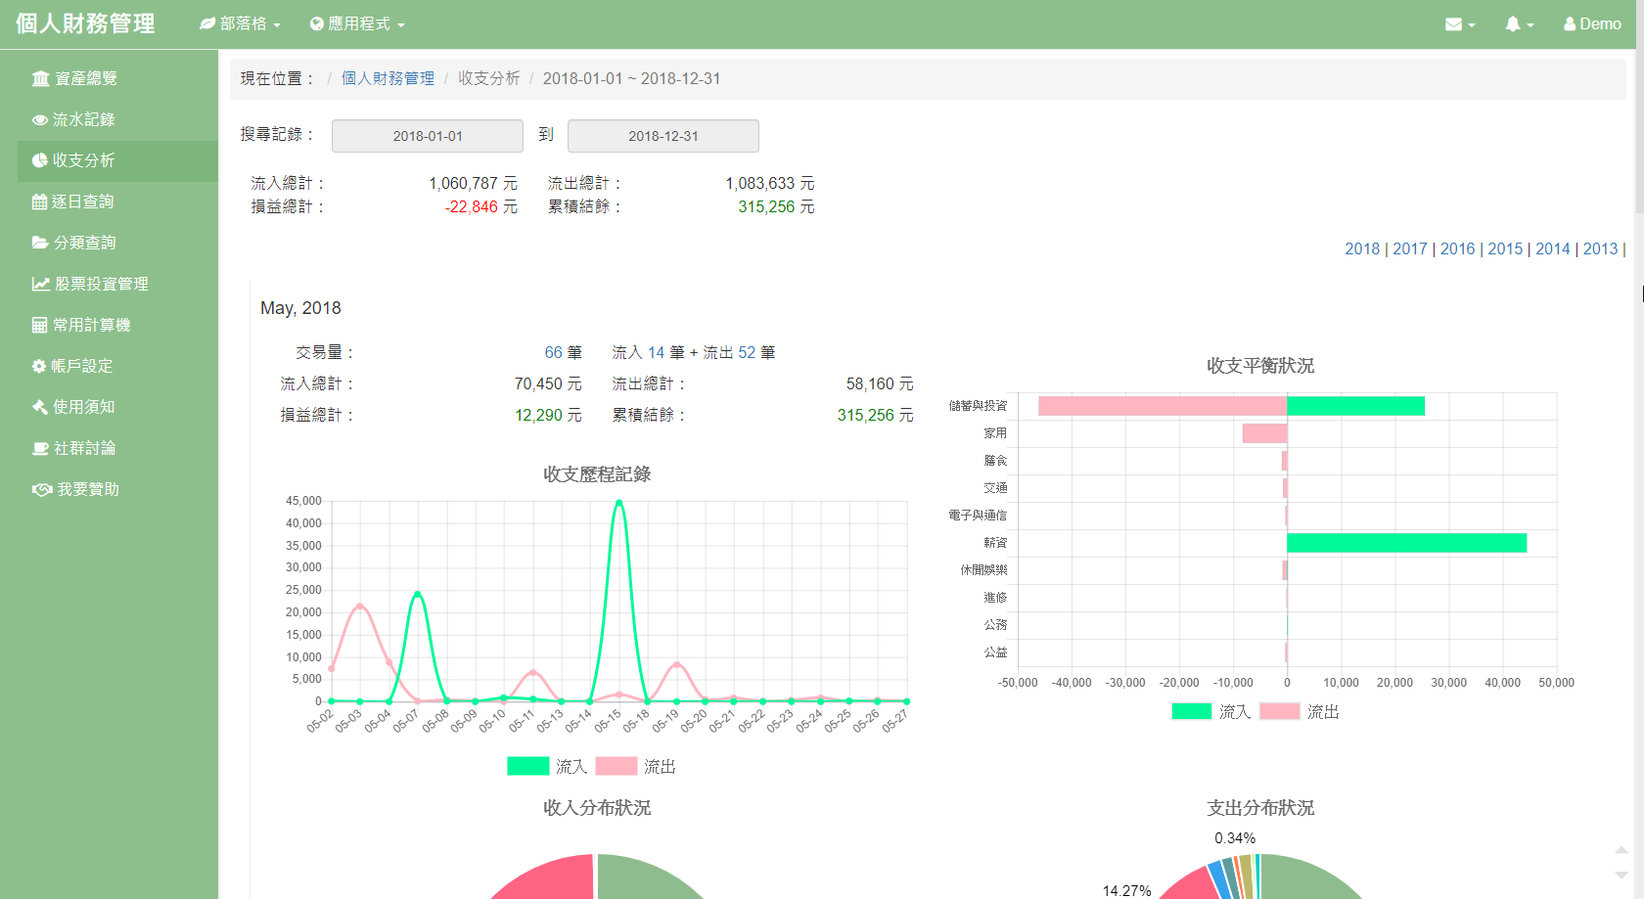
Task: Click the folder icon beside 分類查詢
Action: tap(40, 243)
